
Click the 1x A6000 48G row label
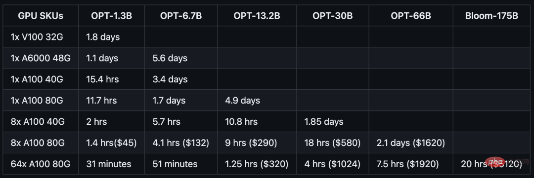click(x=41, y=58)
